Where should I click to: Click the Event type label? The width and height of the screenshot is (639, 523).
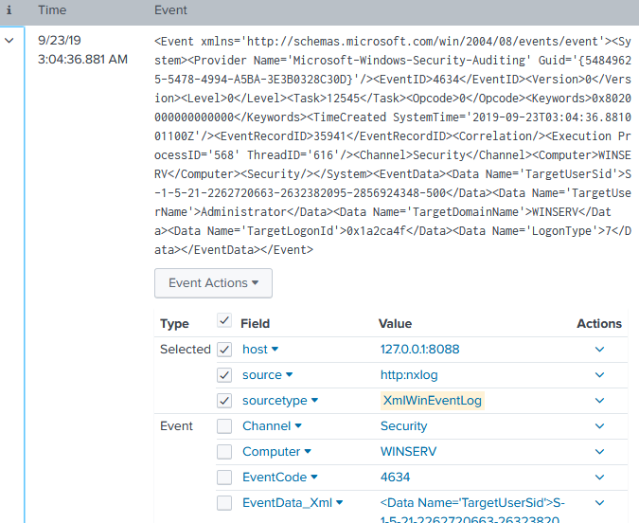click(176, 426)
